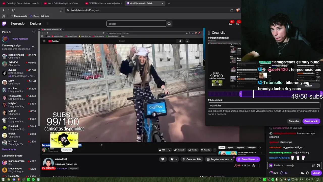The height and width of the screenshot is (182, 323).
Task: Toggle system volume tray icon
Action: [297, 179]
